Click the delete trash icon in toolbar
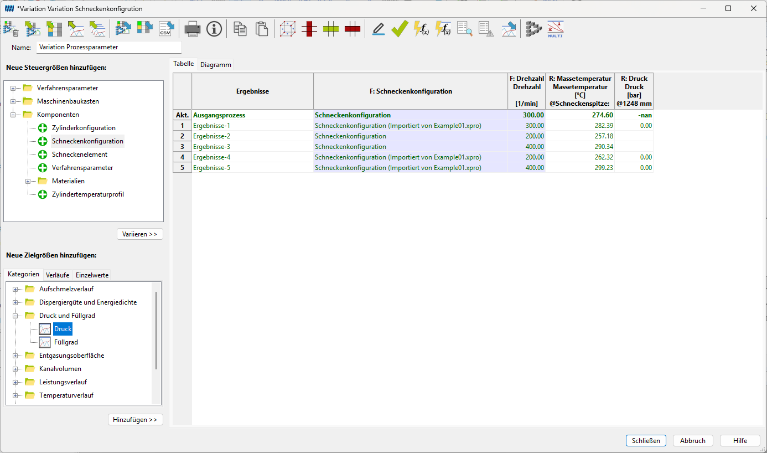The width and height of the screenshot is (767, 453). click(11, 29)
